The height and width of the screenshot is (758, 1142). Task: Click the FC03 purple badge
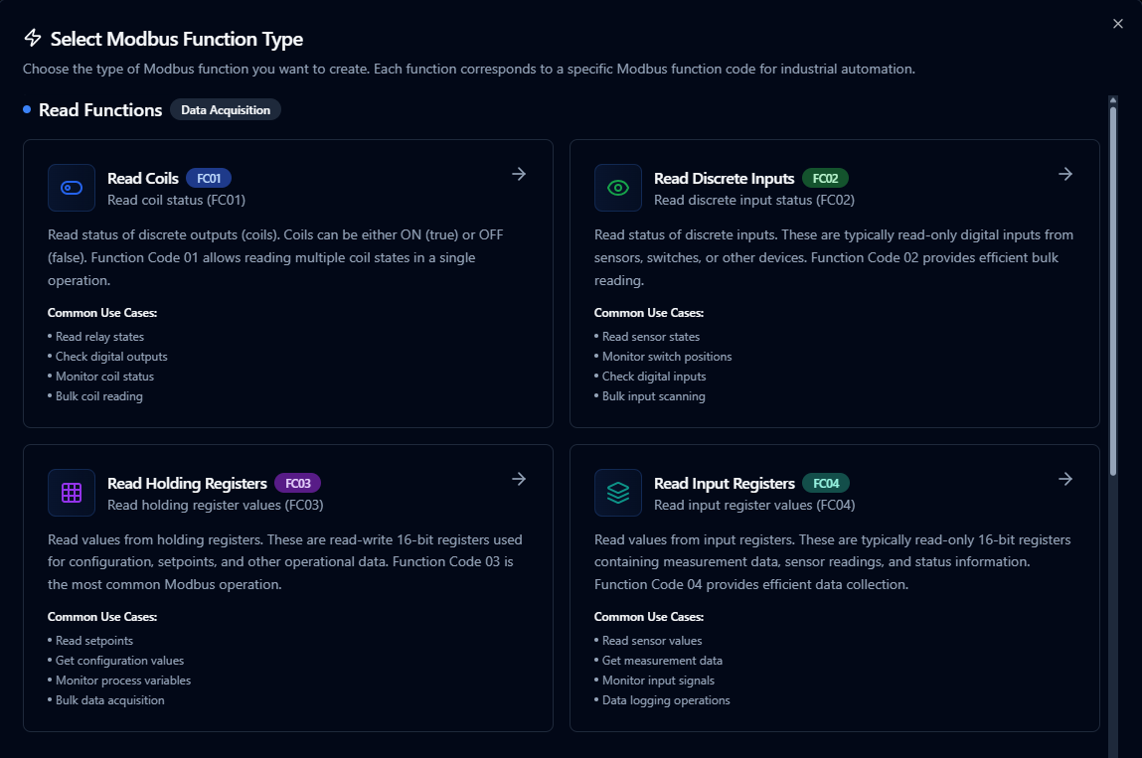click(x=298, y=484)
